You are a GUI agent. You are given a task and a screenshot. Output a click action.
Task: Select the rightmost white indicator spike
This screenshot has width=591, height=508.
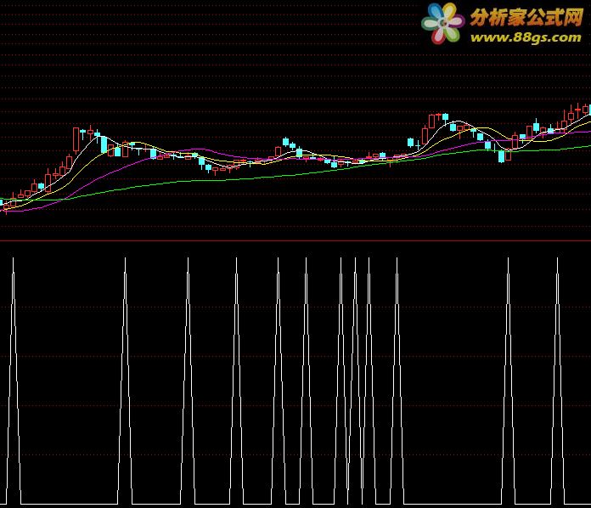click(x=557, y=381)
